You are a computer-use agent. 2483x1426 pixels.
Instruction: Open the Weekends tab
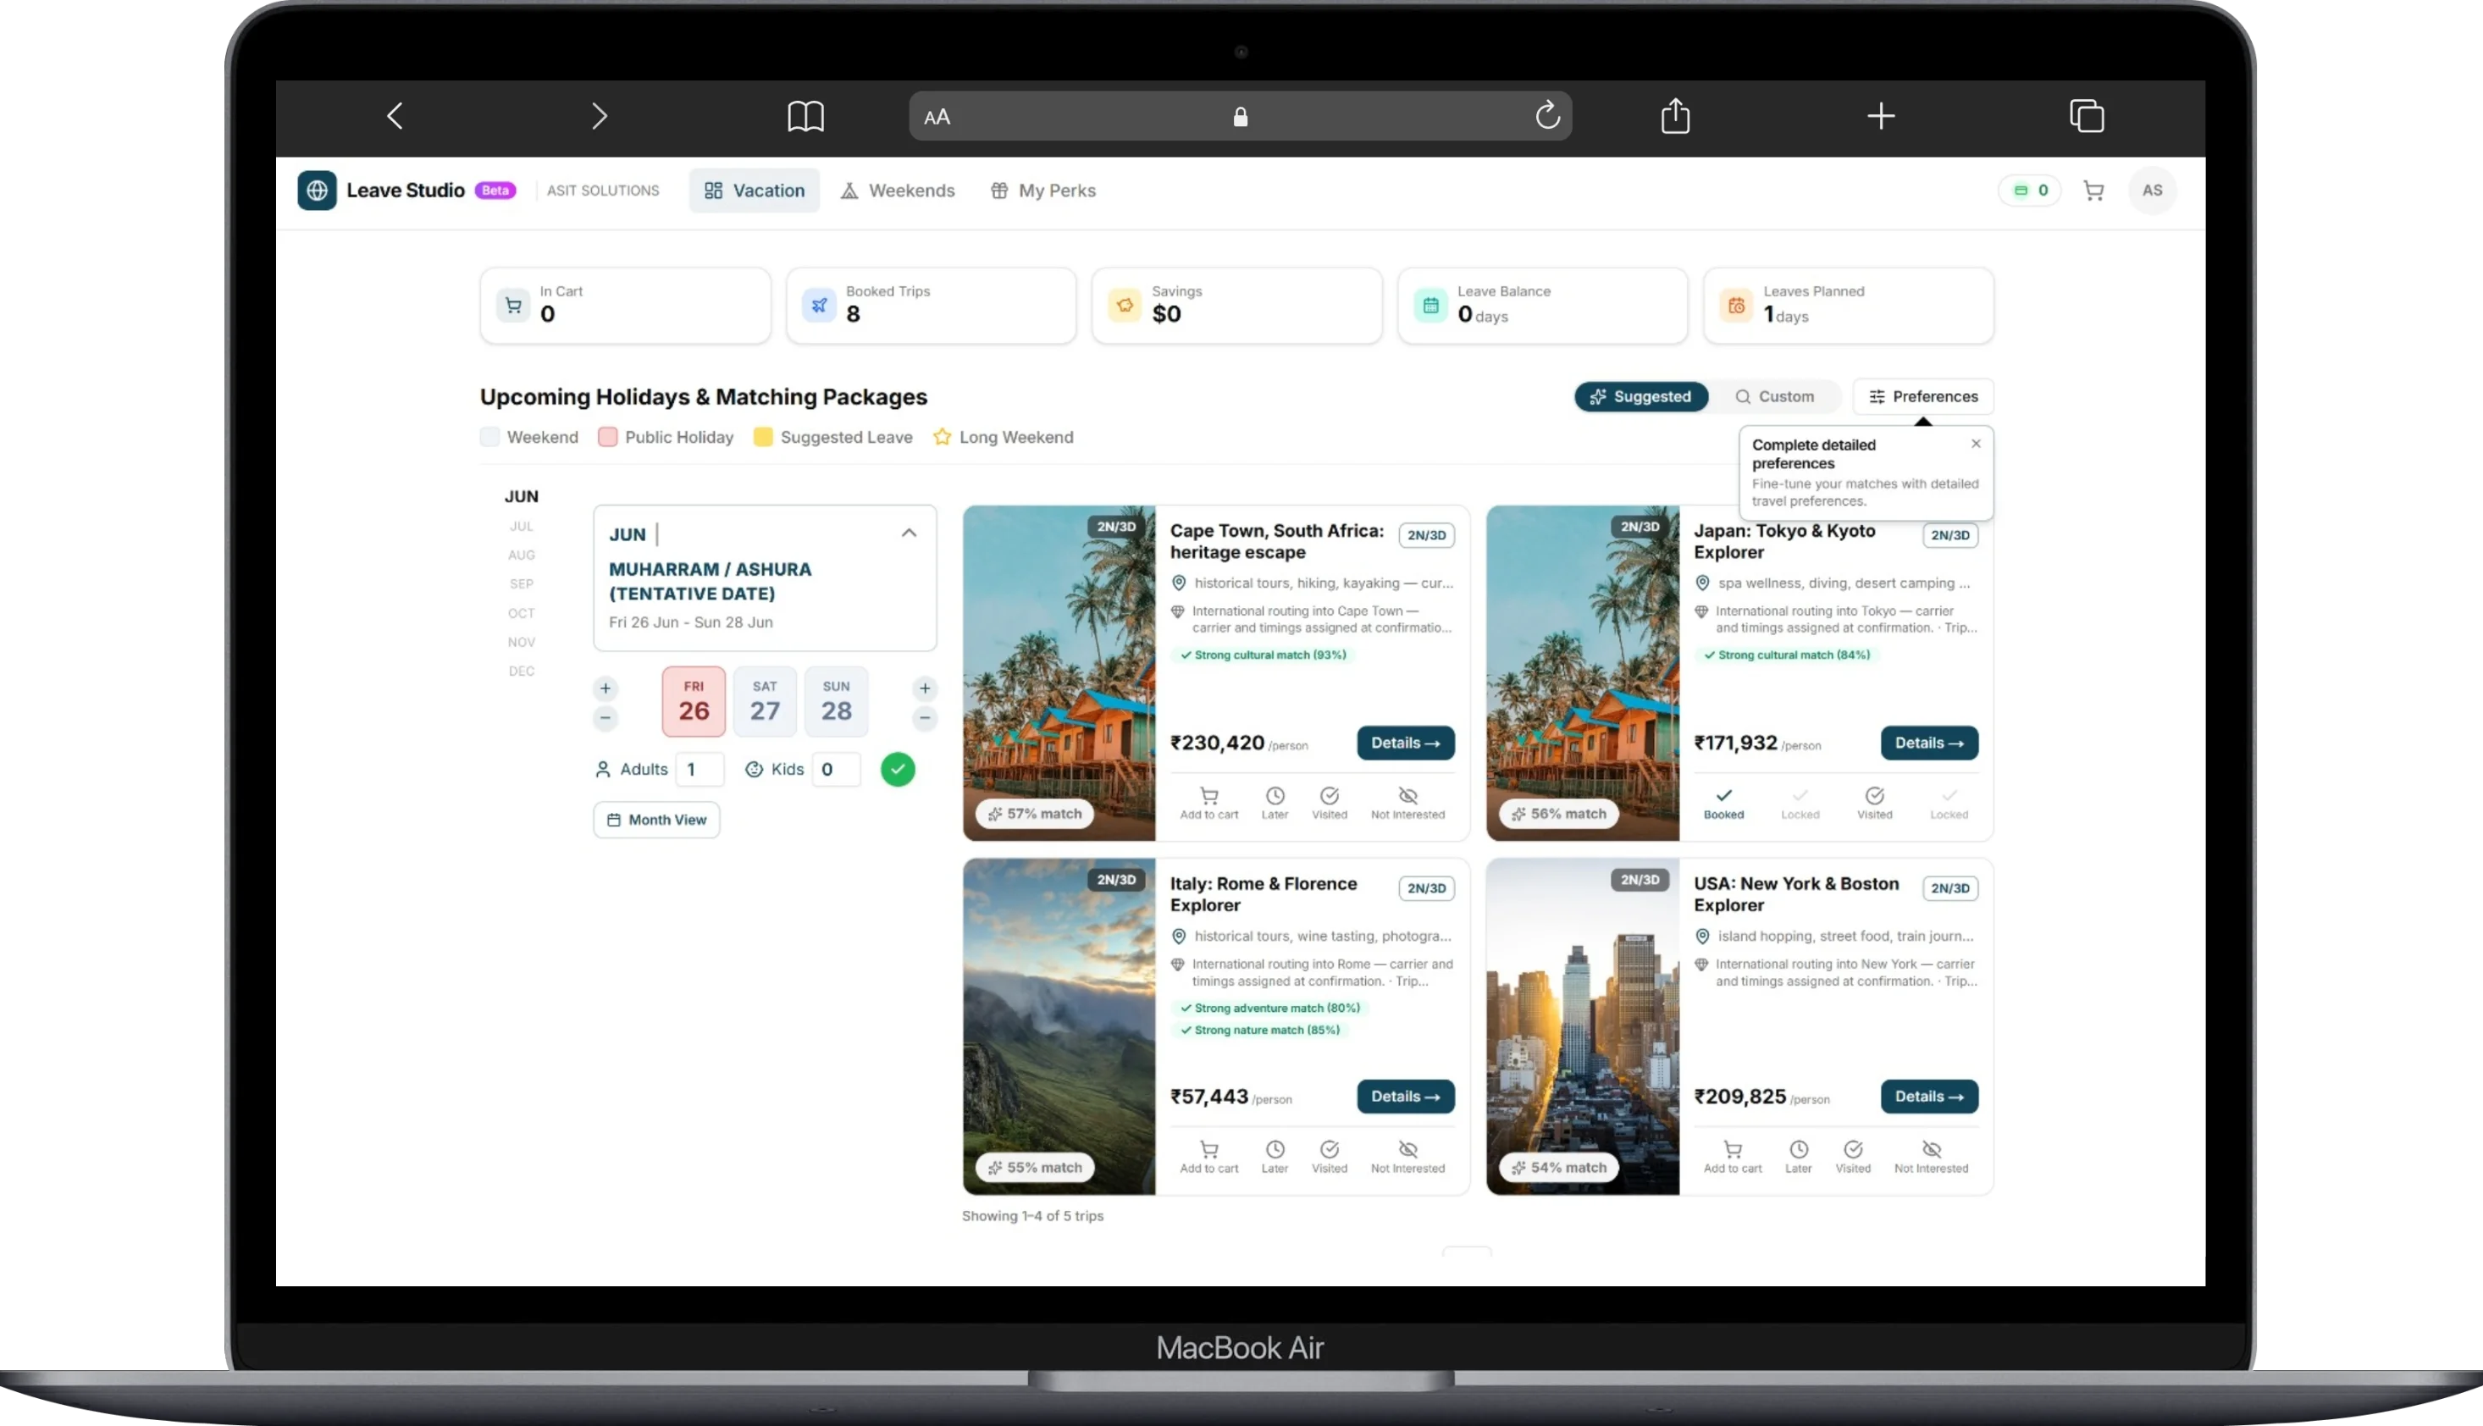(x=897, y=190)
